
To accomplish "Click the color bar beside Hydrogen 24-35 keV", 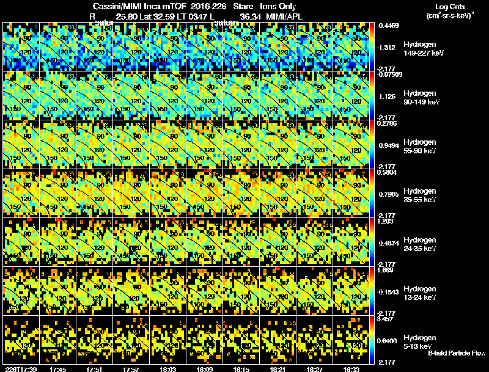I will [x=372, y=242].
